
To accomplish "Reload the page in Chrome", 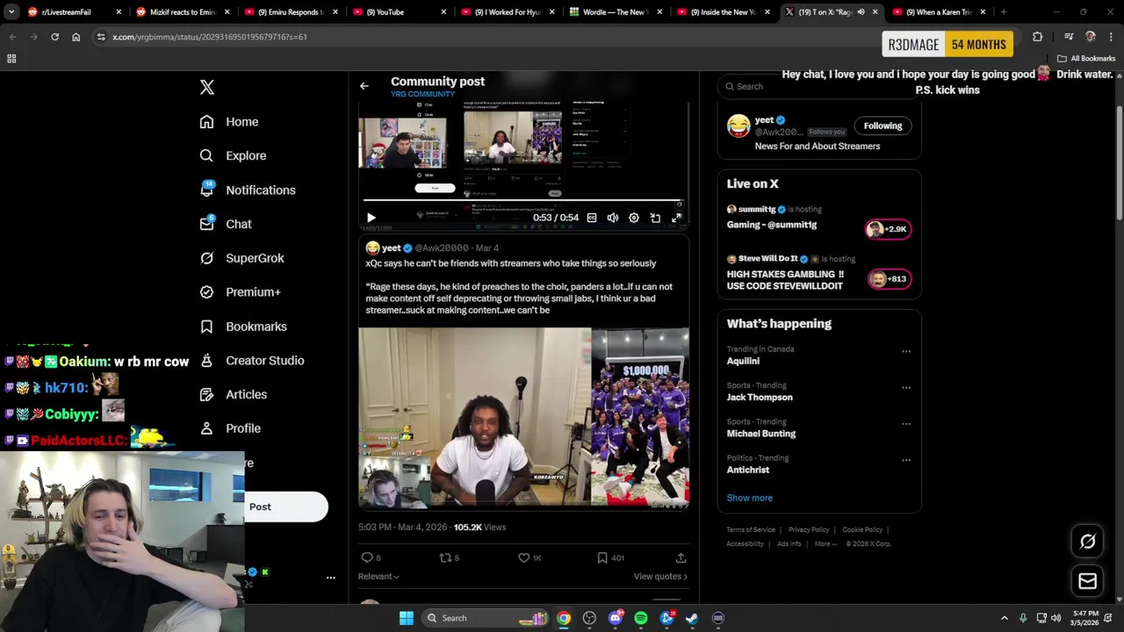I will [x=54, y=37].
